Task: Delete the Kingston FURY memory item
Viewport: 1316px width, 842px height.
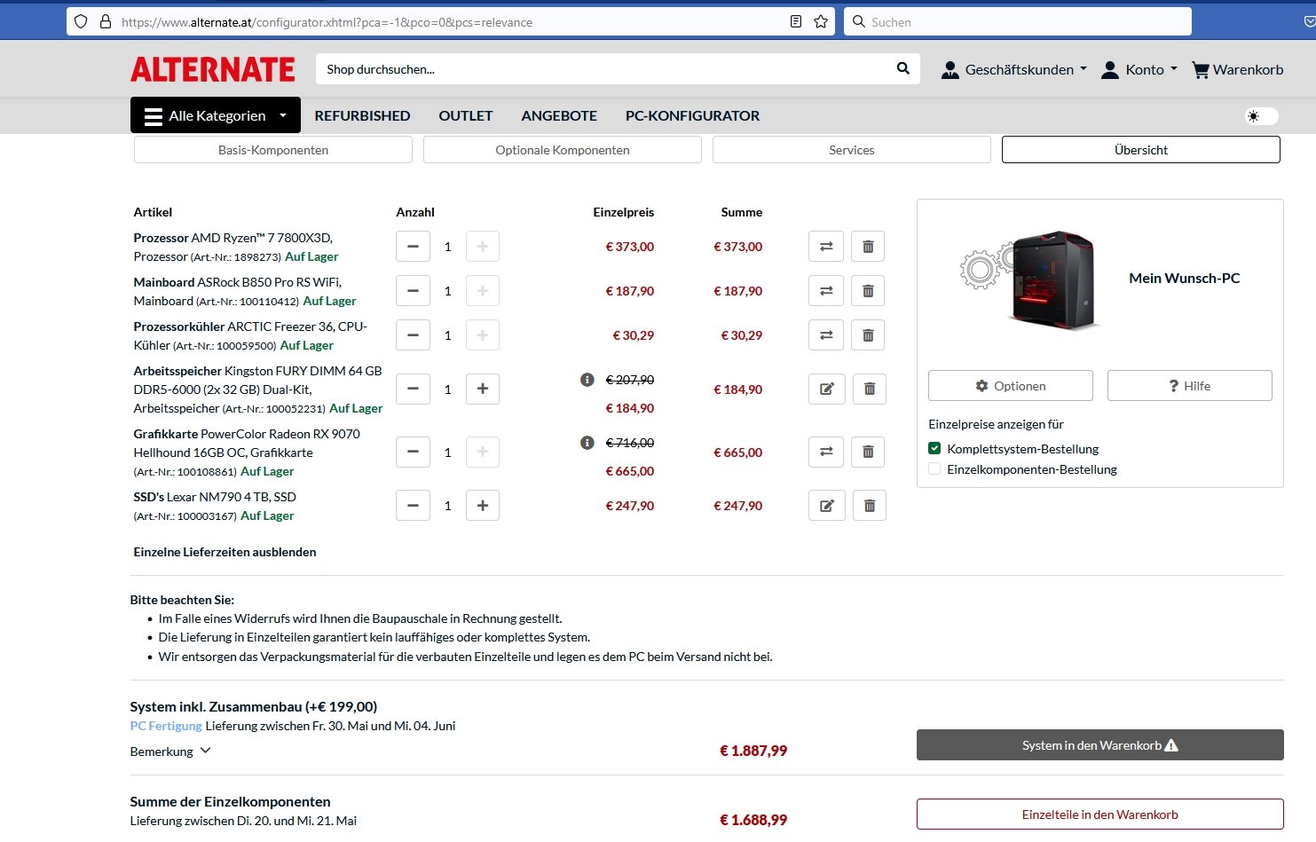Action: click(x=870, y=389)
